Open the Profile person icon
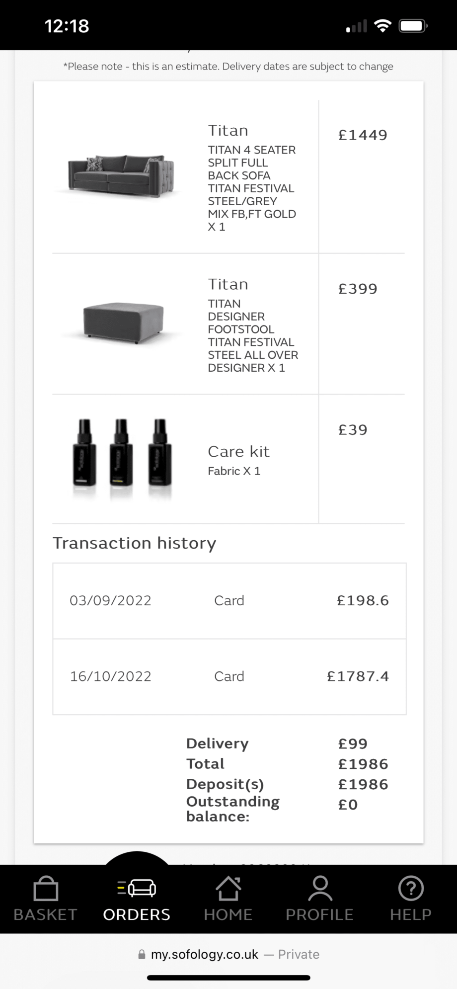Screen dimensions: 457x989 320,889
